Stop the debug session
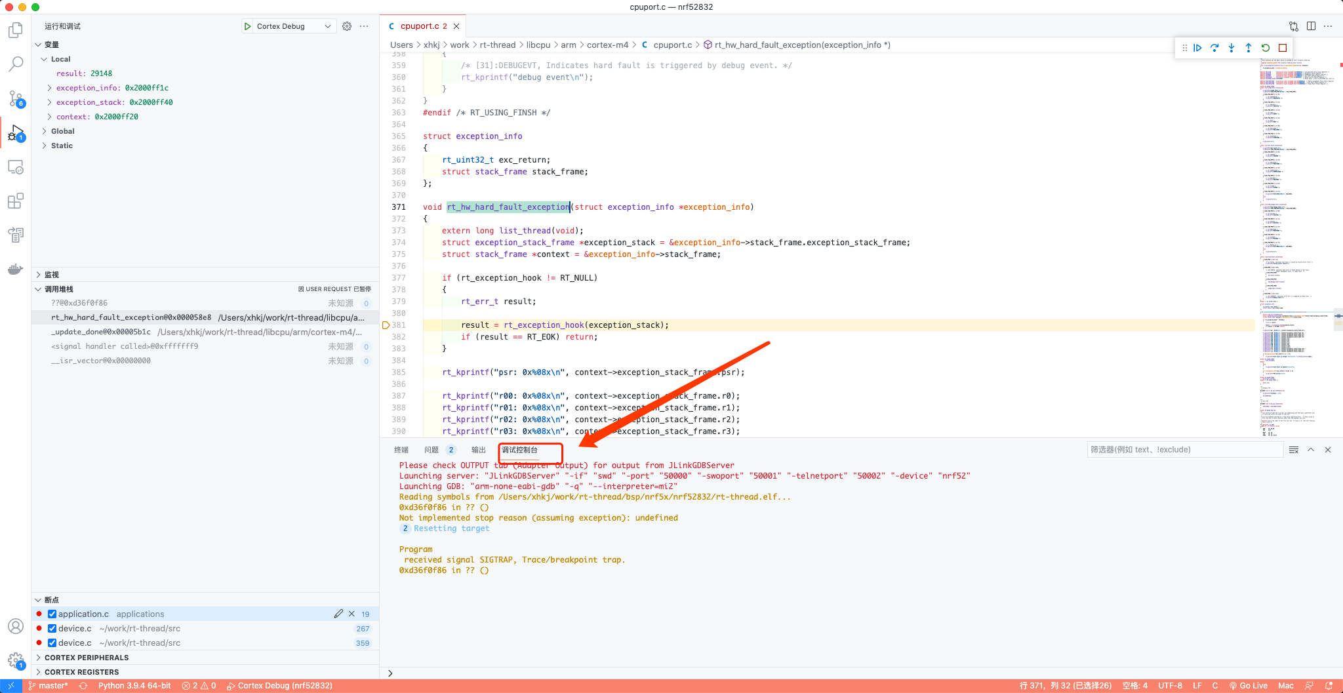Viewport: 1343px width, 693px height. [1283, 48]
